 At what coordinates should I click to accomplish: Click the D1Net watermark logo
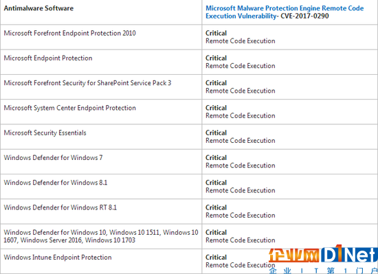[349, 254]
